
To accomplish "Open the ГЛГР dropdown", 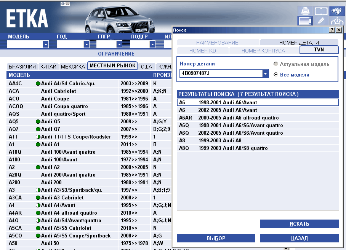I will click(x=119, y=44).
